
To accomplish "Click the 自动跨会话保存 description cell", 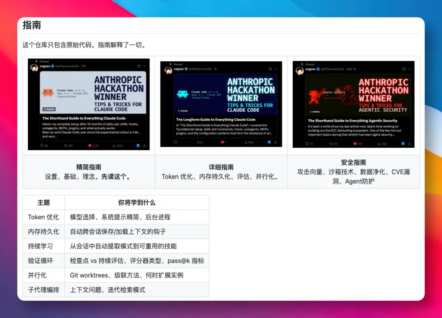I will click(137, 232).
